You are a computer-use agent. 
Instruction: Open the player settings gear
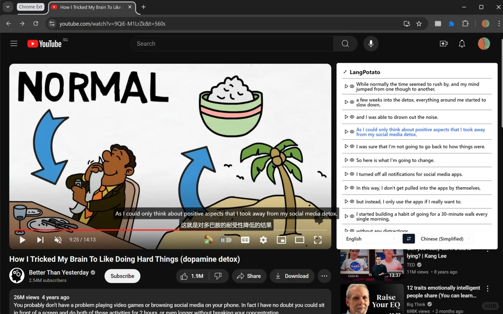(x=263, y=239)
